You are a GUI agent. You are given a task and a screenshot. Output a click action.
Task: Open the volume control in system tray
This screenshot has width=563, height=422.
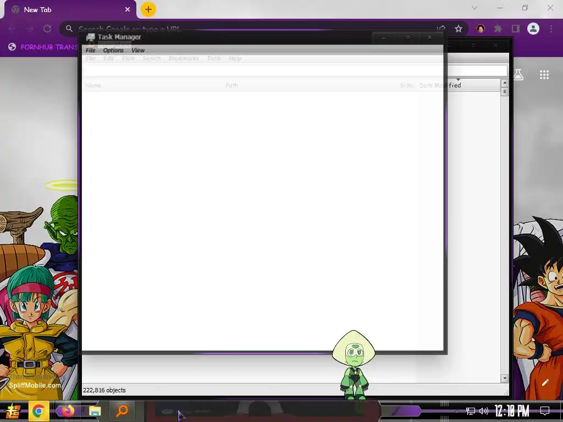(484, 411)
